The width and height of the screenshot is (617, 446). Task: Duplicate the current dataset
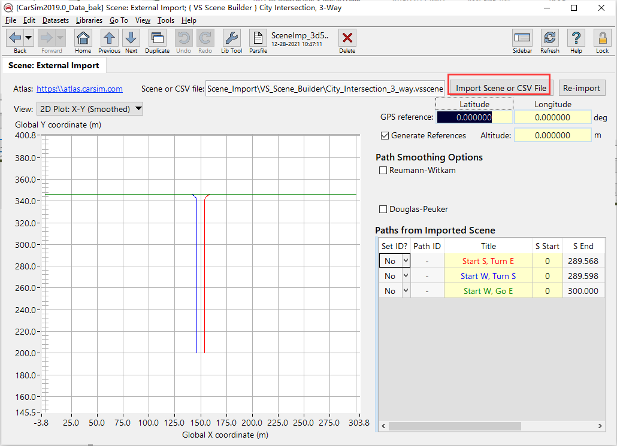tap(158, 38)
